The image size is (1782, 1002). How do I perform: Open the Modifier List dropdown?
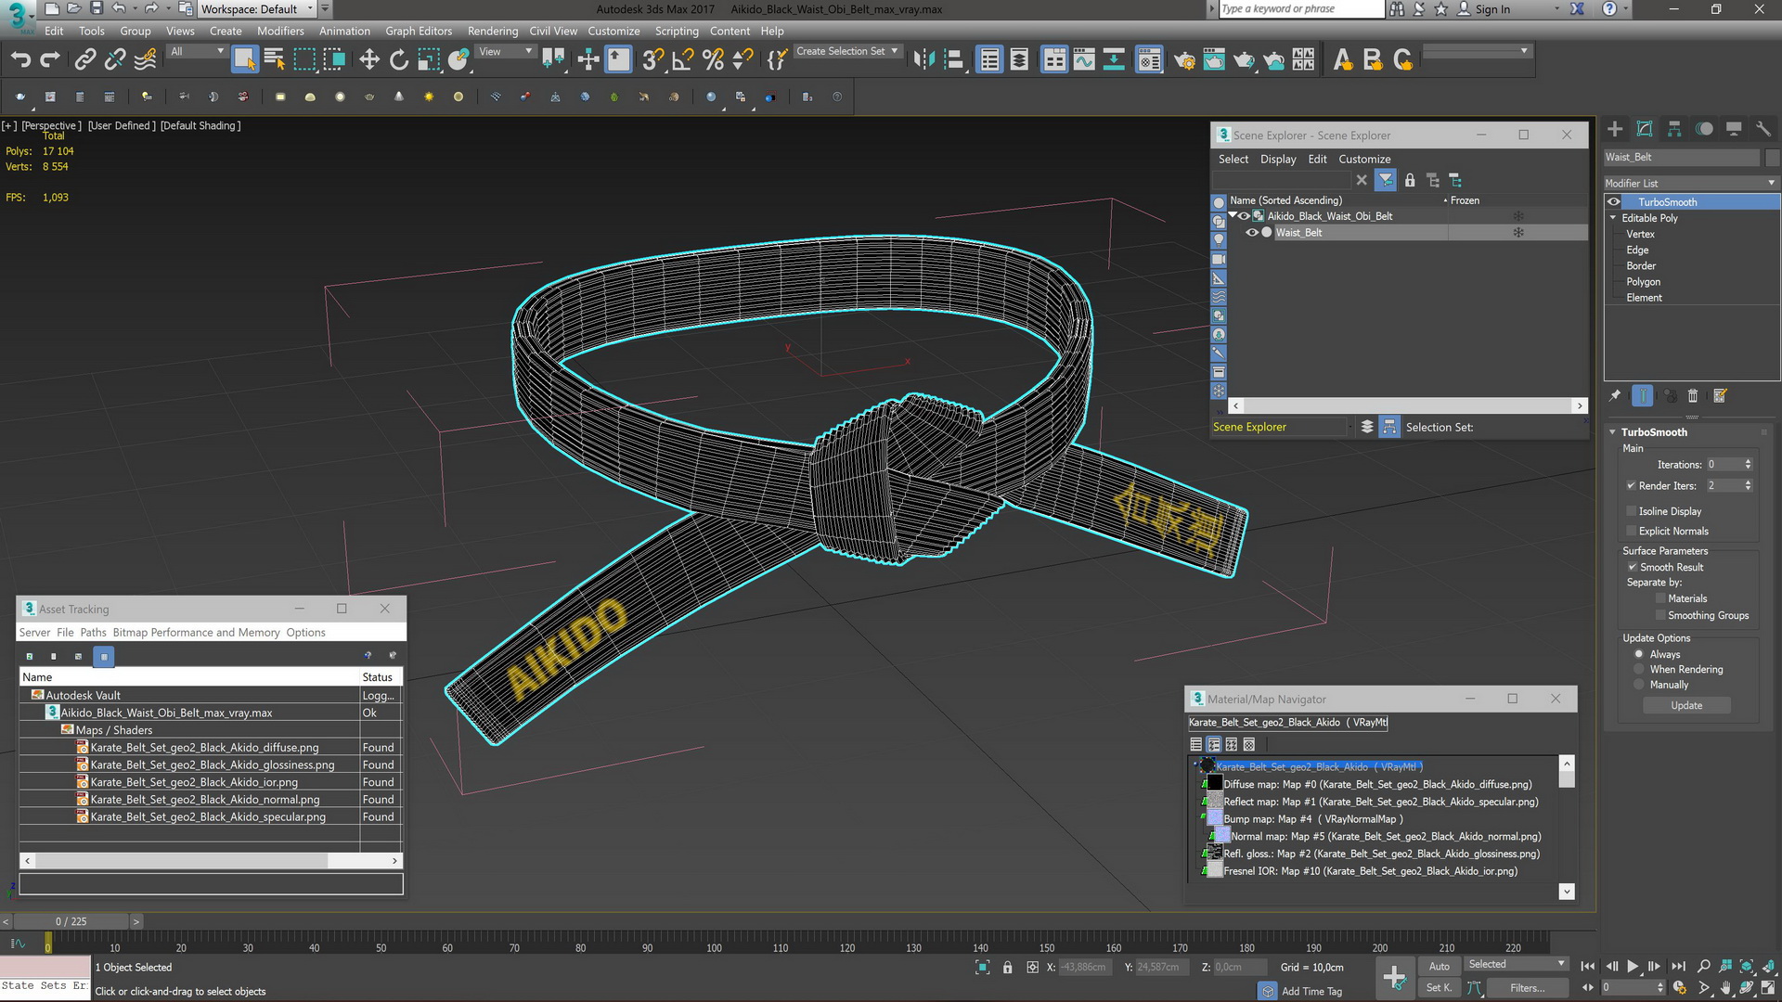pos(1691,183)
